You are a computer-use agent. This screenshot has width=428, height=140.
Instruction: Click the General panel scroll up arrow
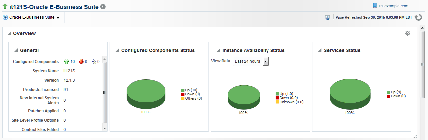(x=105, y=59)
